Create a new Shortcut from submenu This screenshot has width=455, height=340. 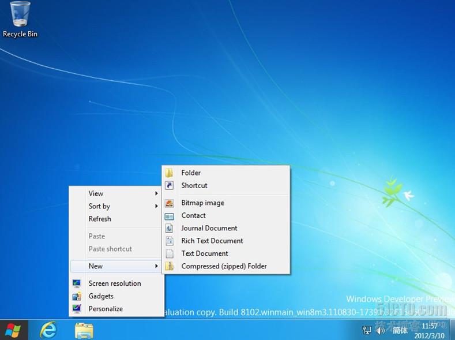(225, 185)
